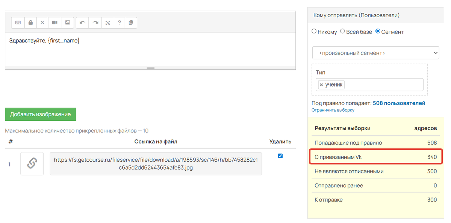The width and height of the screenshot is (451, 223).
Task: Insert video using the camera icon
Action: tap(54, 23)
